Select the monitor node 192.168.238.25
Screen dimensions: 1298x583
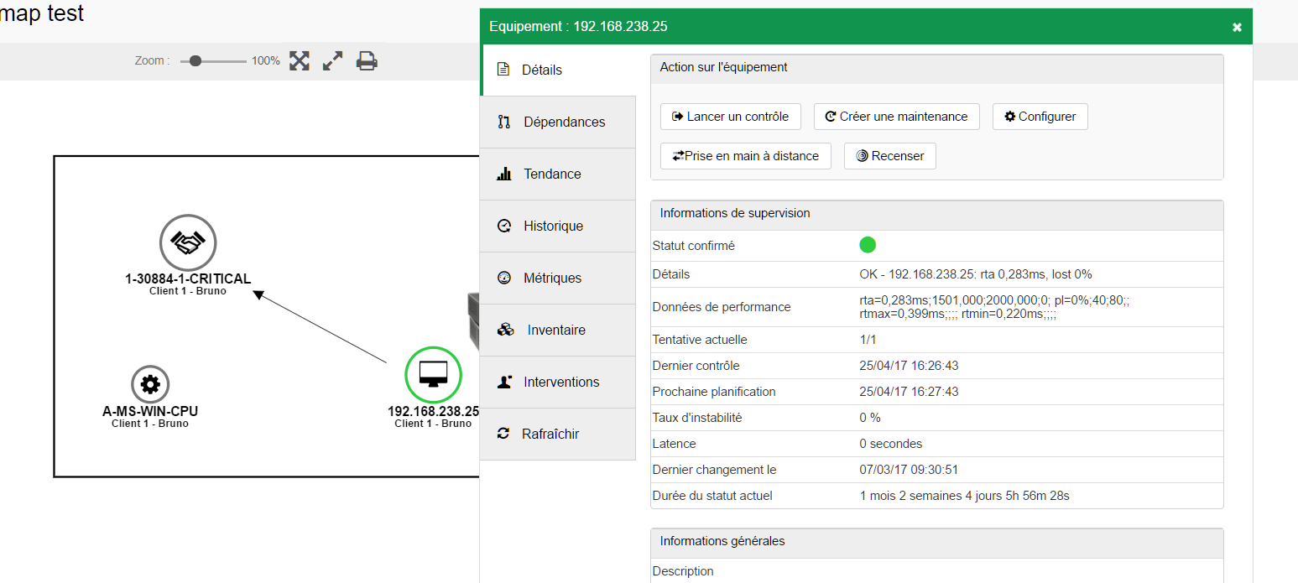[433, 374]
